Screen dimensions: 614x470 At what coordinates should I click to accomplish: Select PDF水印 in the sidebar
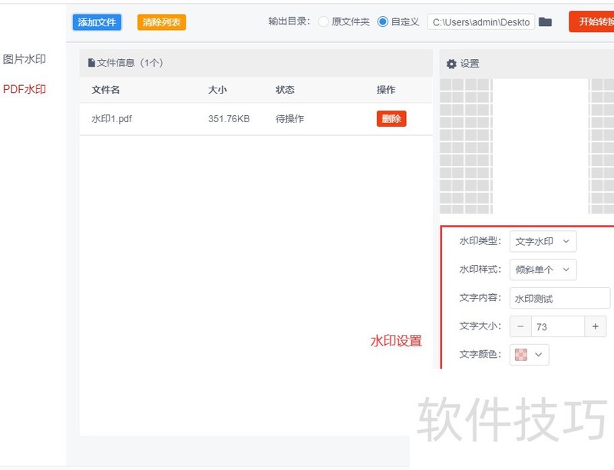point(25,89)
